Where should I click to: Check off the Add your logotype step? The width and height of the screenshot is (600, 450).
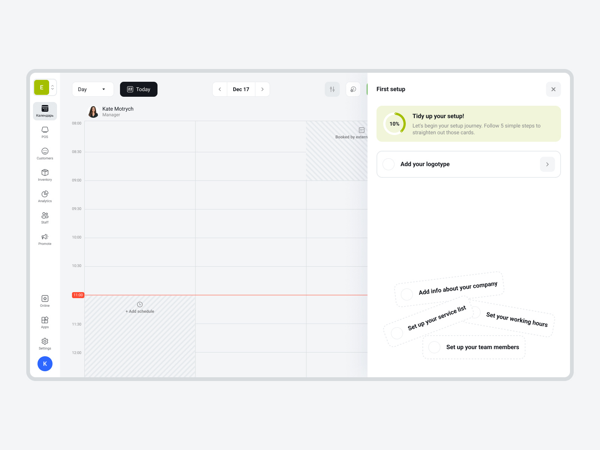[x=388, y=164]
